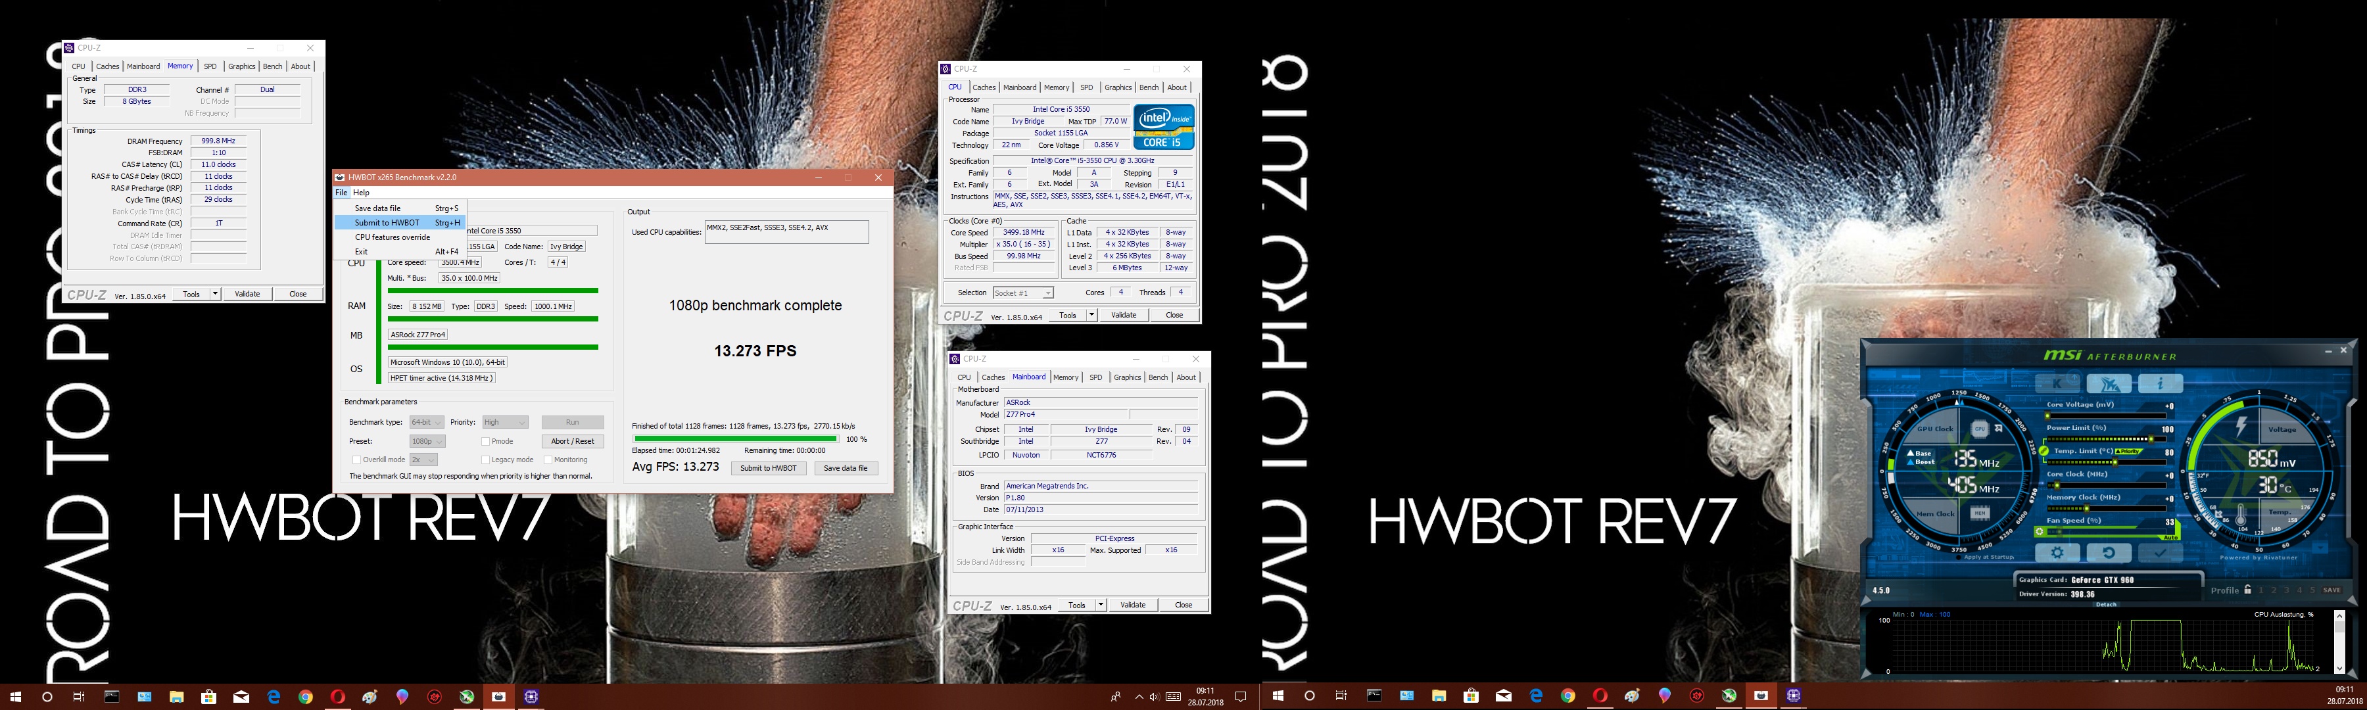Open the File menu in HWBOT x265
2367x710 pixels.
(341, 193)
